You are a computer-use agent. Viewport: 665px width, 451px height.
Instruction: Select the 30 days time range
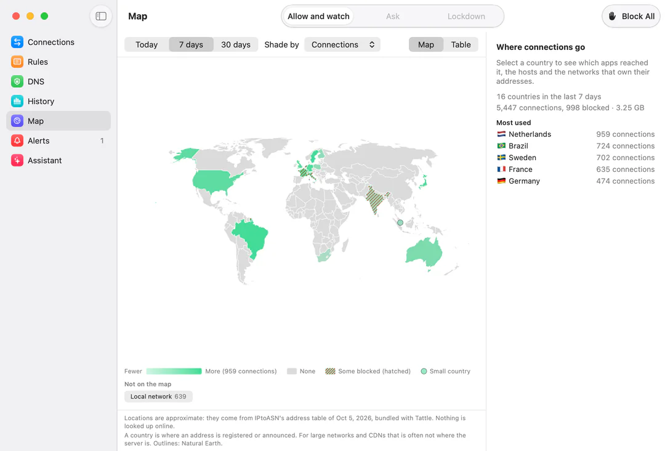point(235,44)
